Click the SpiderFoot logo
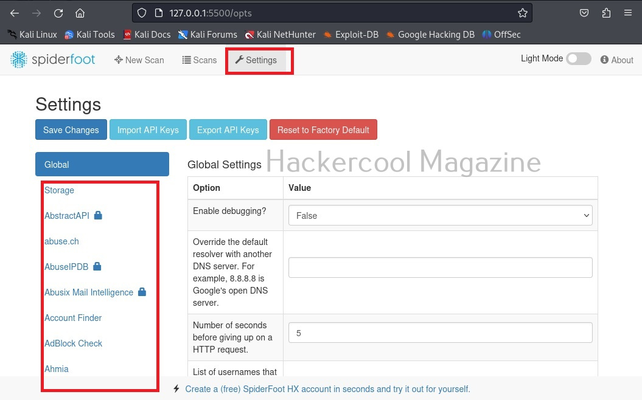The image size is (642, 400). point(52,60)
